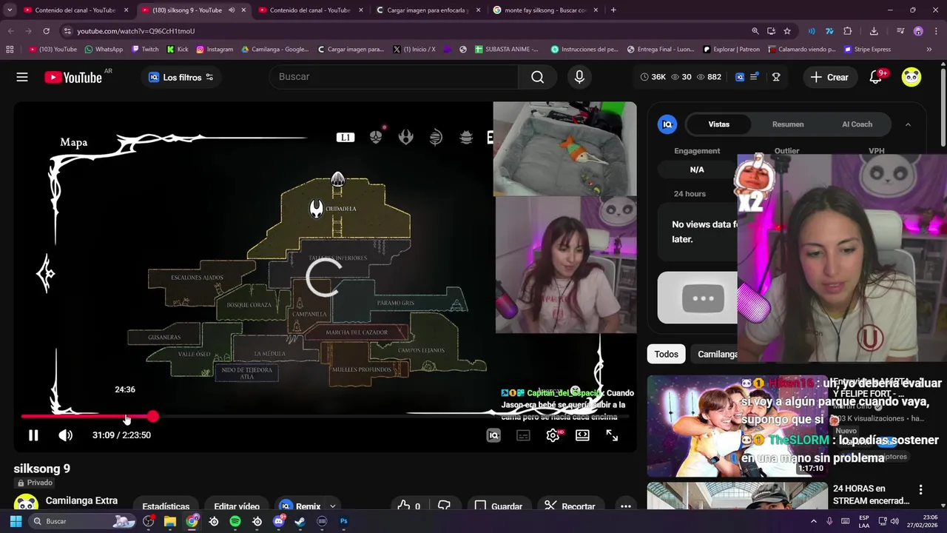Select the Resumen tab in vidIQ panel
The width and height of the screenshot is (947, 533).
(788, 124)
